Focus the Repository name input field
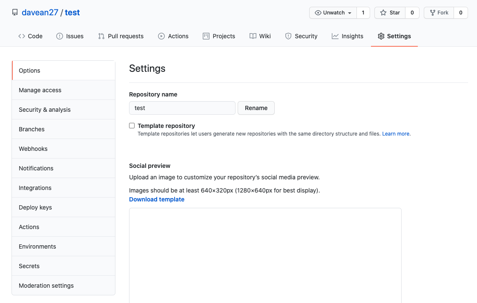The image size is (477, 303). point(182,108)
